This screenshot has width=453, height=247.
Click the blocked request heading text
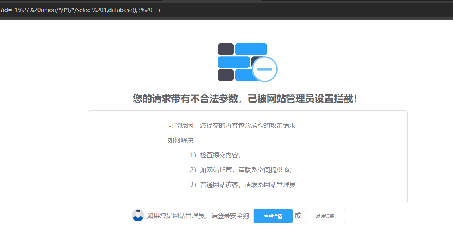click(x=245, y=99)
